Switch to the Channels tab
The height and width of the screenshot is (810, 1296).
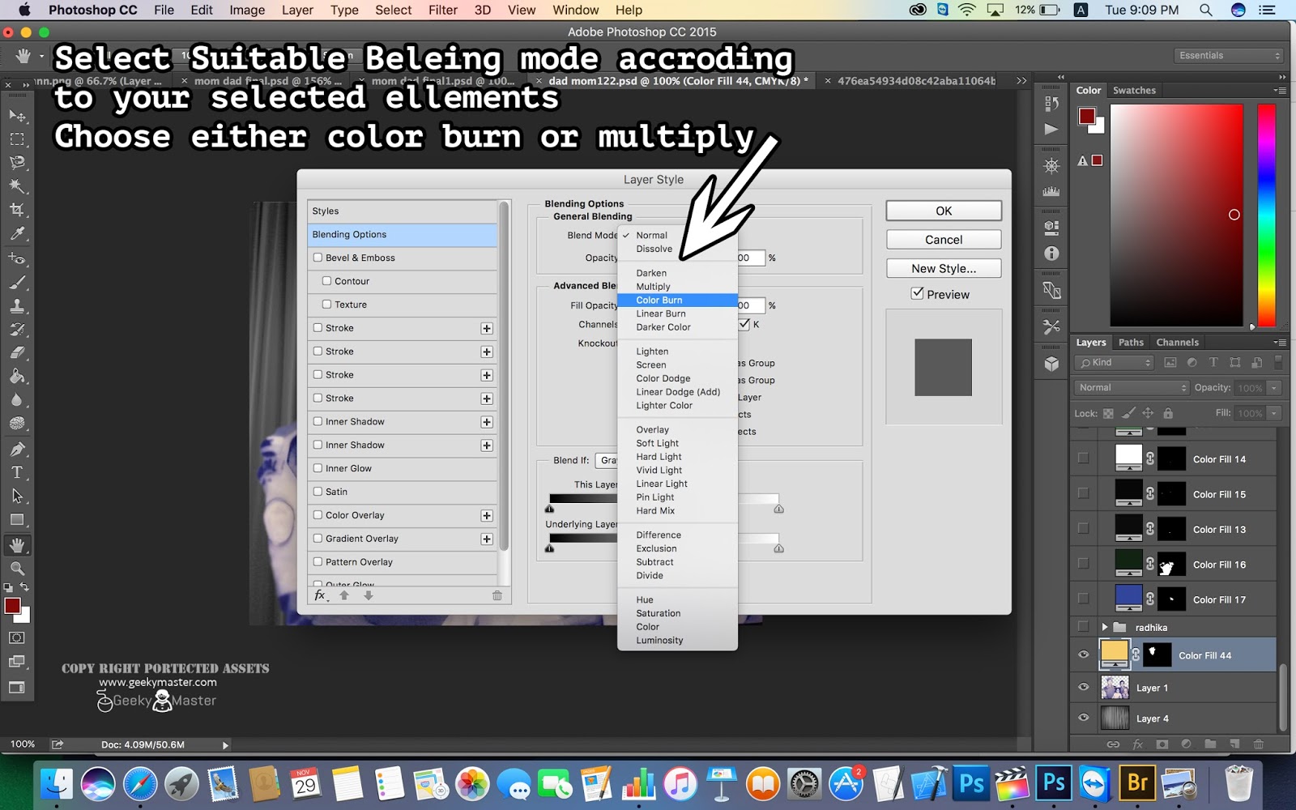1177,343
